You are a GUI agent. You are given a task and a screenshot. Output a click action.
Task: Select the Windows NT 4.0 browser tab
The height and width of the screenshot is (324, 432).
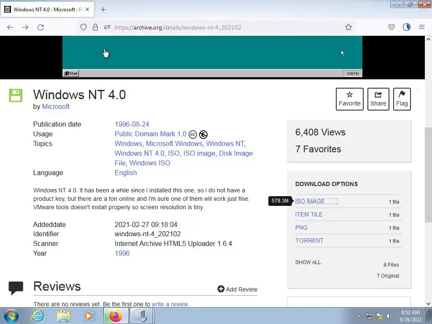point(47,9)
